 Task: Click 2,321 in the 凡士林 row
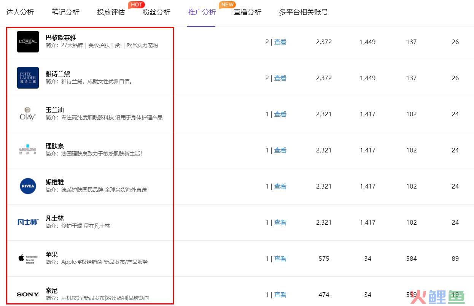pos(324,222)
